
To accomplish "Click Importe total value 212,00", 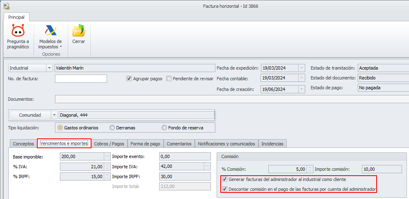I will click(185, 186).
